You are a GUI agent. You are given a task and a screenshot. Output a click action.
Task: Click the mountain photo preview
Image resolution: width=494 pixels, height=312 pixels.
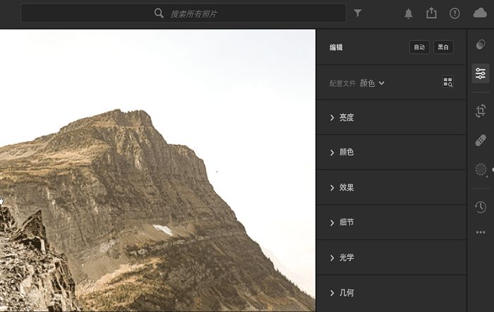[x=157, y=171]
